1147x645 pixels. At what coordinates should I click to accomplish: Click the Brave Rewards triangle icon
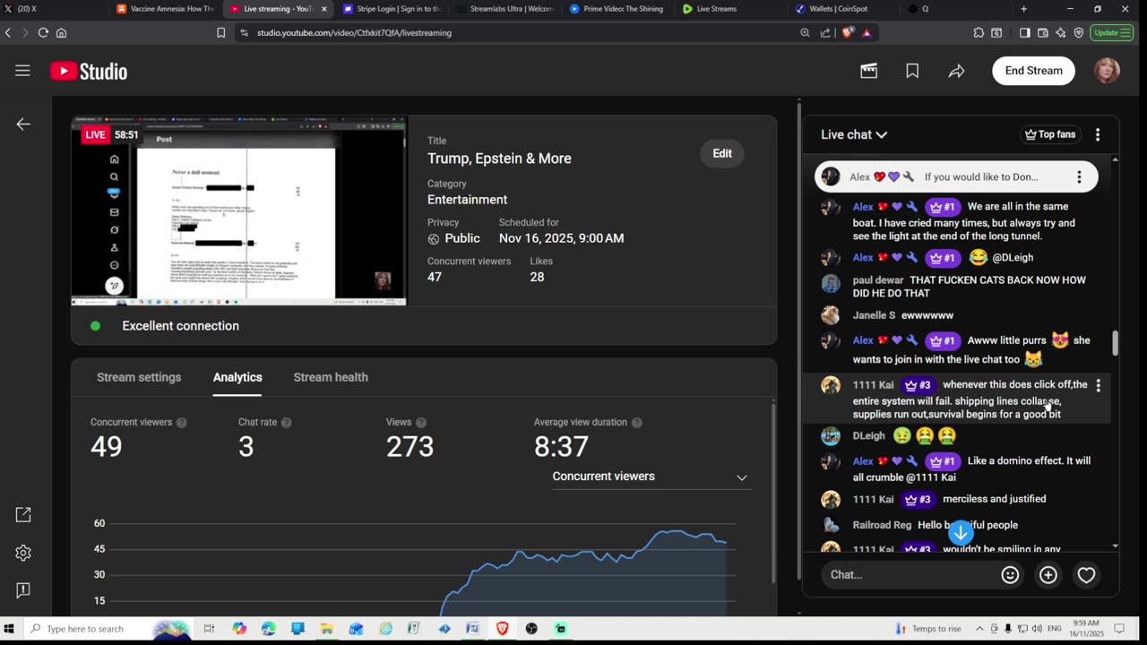[x=867, y=32]
